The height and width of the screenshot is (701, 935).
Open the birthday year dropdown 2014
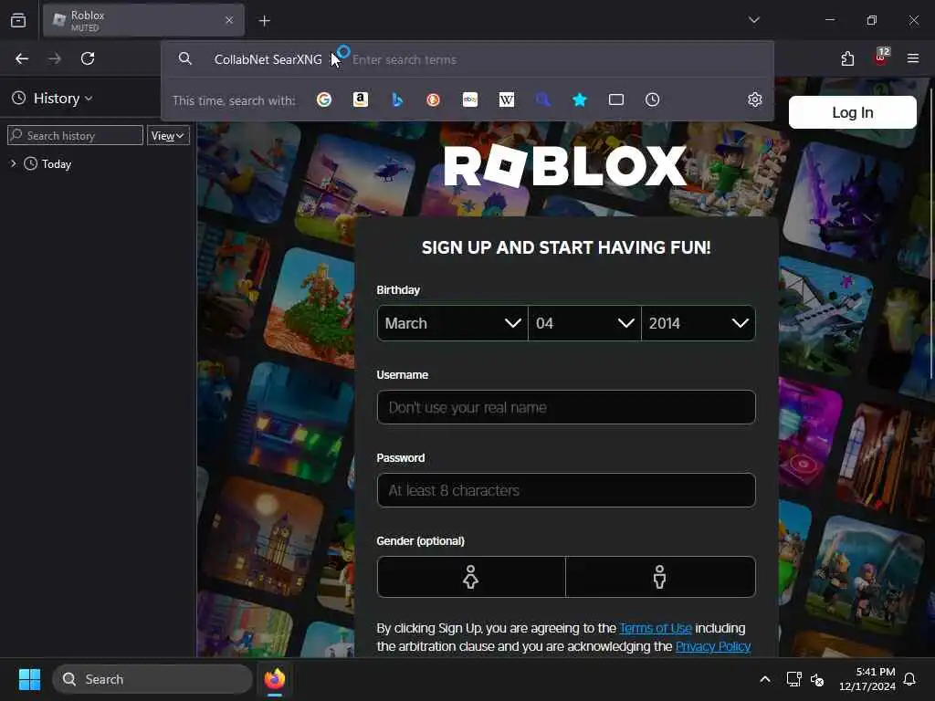click(x=699, y=323)
